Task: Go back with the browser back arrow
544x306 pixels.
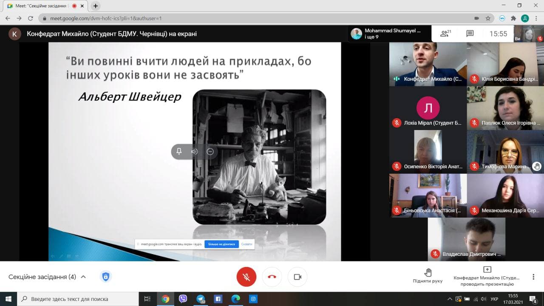Action: (8, 18)
